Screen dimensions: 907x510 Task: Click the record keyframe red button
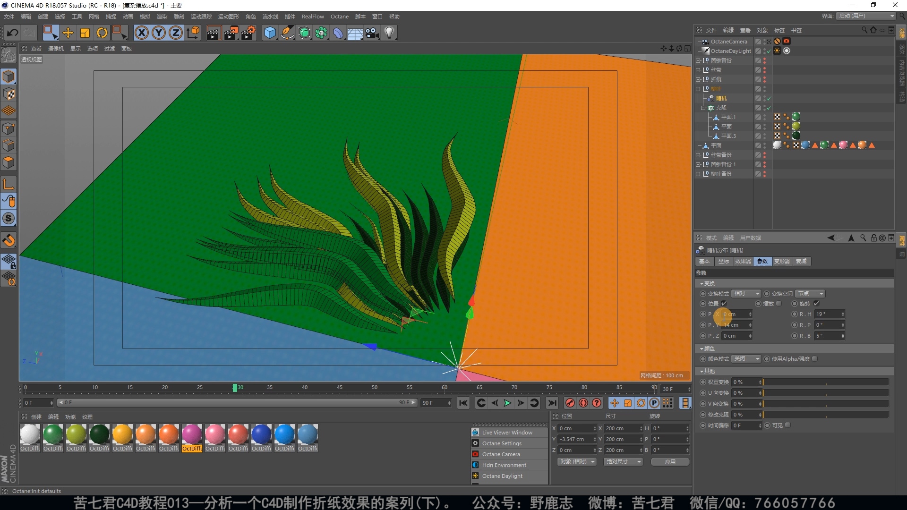pyautogui.click(x=570, y=403)
